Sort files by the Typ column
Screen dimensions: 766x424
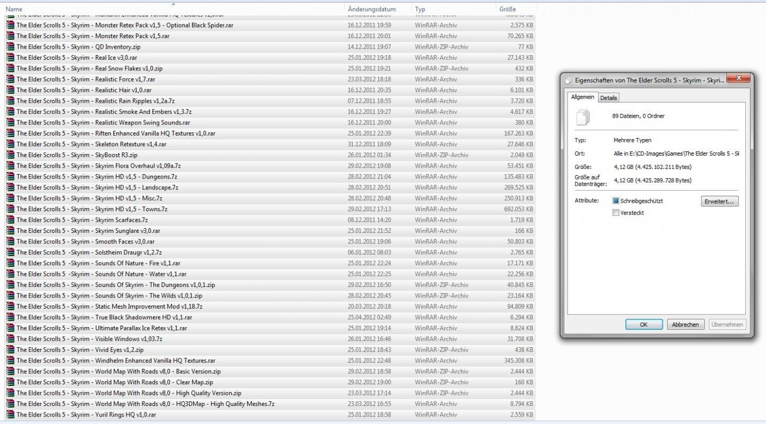tap(454, 9)
